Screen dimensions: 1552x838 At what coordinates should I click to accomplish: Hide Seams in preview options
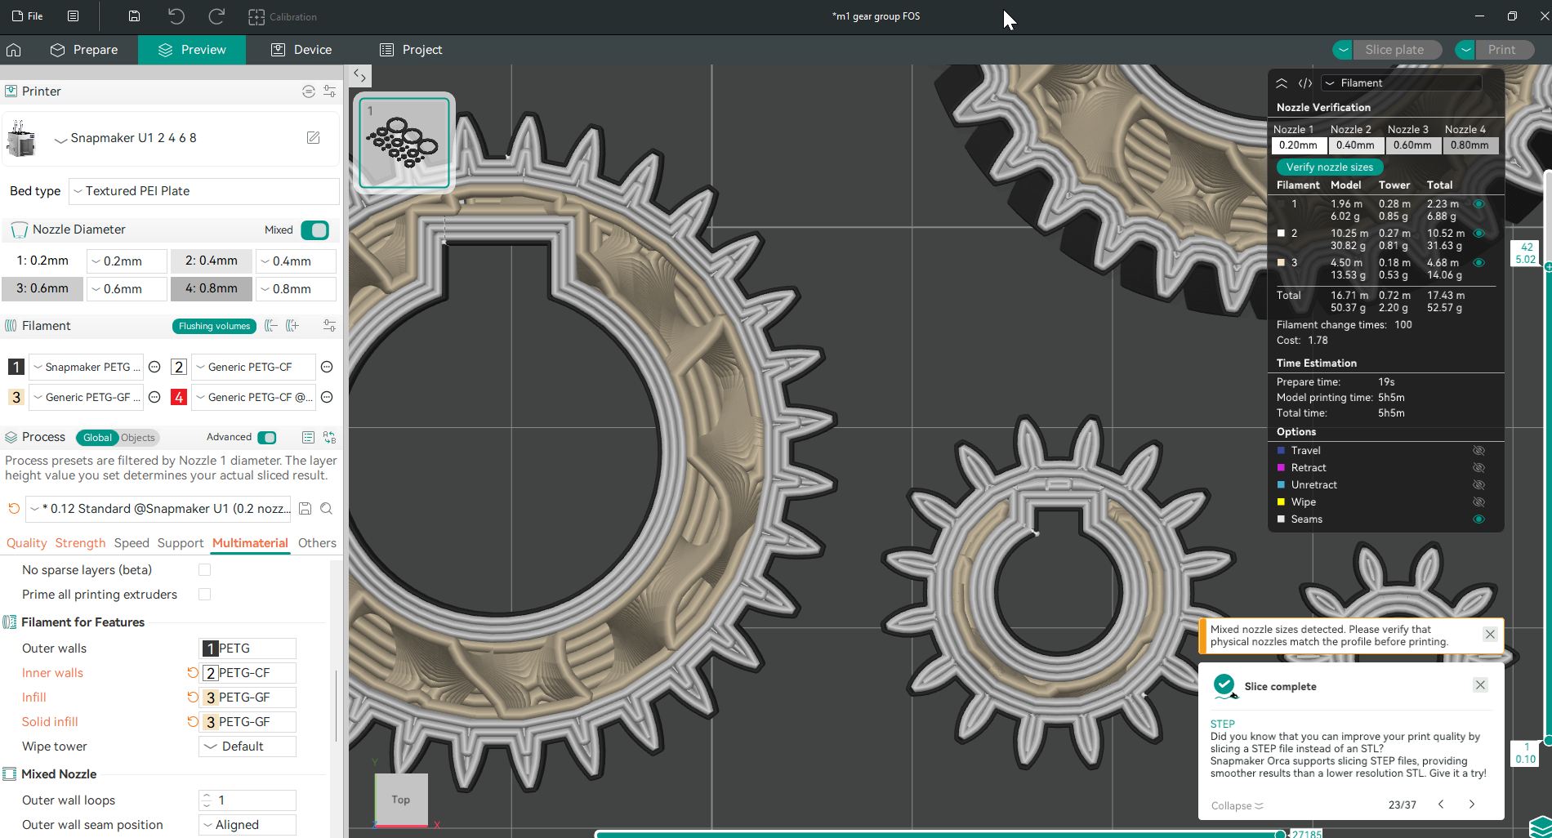(1478, 519)
